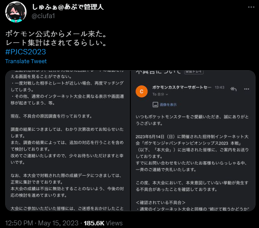
Task: Click the 画像を表示 show images link
Action: click(168, 105)
